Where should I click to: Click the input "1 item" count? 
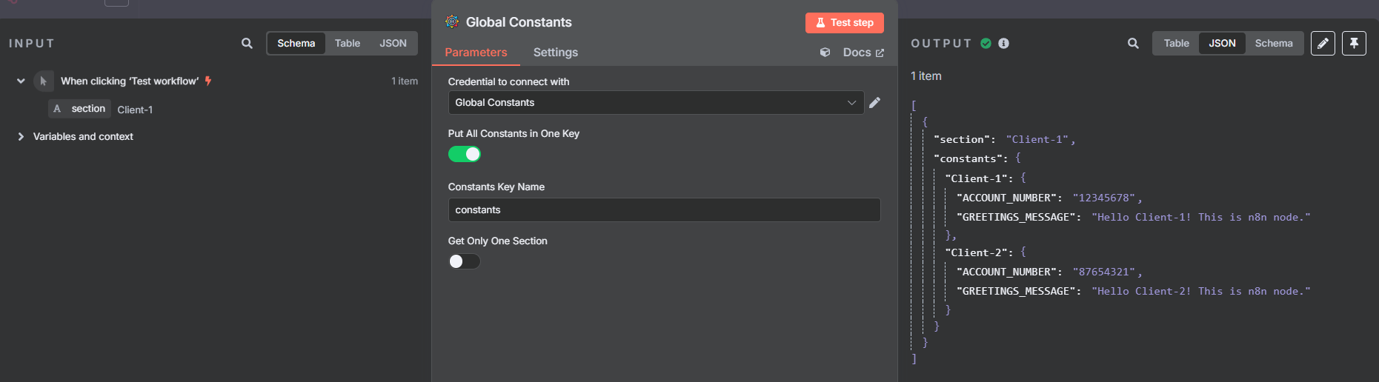(x=405, y=81)
